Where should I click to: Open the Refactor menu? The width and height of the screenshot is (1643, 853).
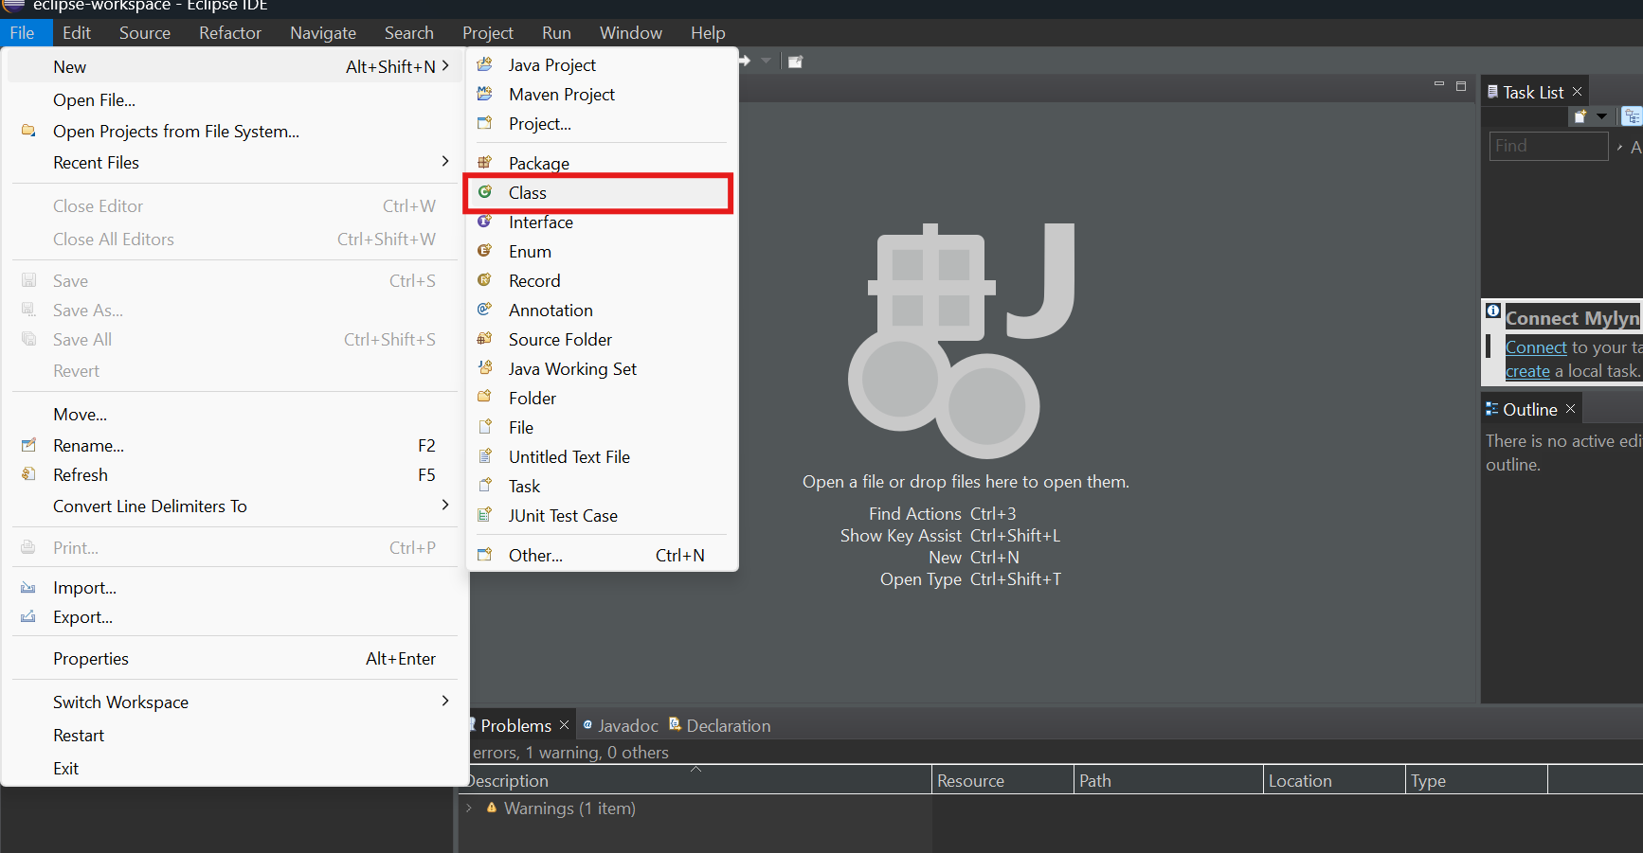click(x=230, y=33)
